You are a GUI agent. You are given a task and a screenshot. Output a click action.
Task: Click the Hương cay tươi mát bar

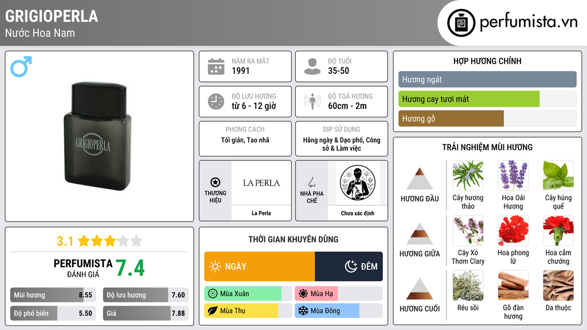(487, 99)
